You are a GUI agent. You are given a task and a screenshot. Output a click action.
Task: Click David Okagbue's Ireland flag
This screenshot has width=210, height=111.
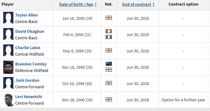pos(109,31)
